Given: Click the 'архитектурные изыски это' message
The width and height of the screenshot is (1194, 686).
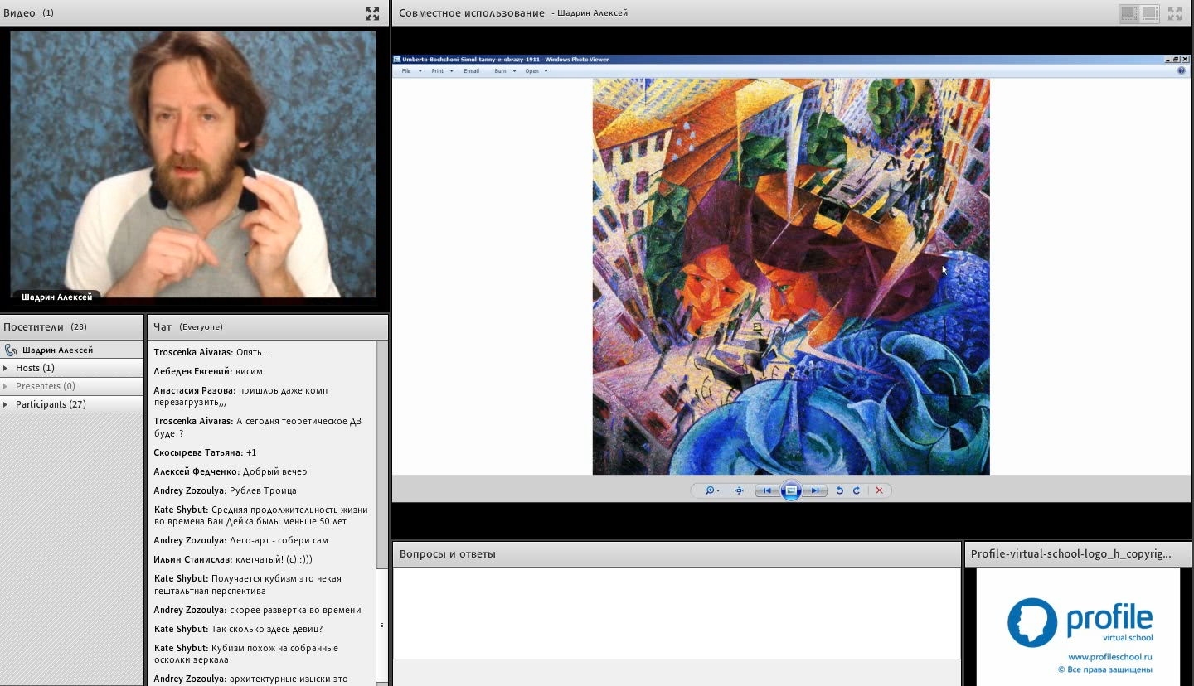Looking at the screenshot, I should pos(250,679).
